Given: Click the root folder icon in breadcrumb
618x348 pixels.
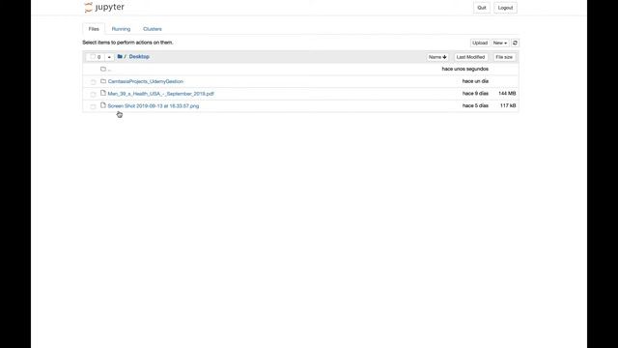Looking at the screenshot, I should click(x=120, y=56).
